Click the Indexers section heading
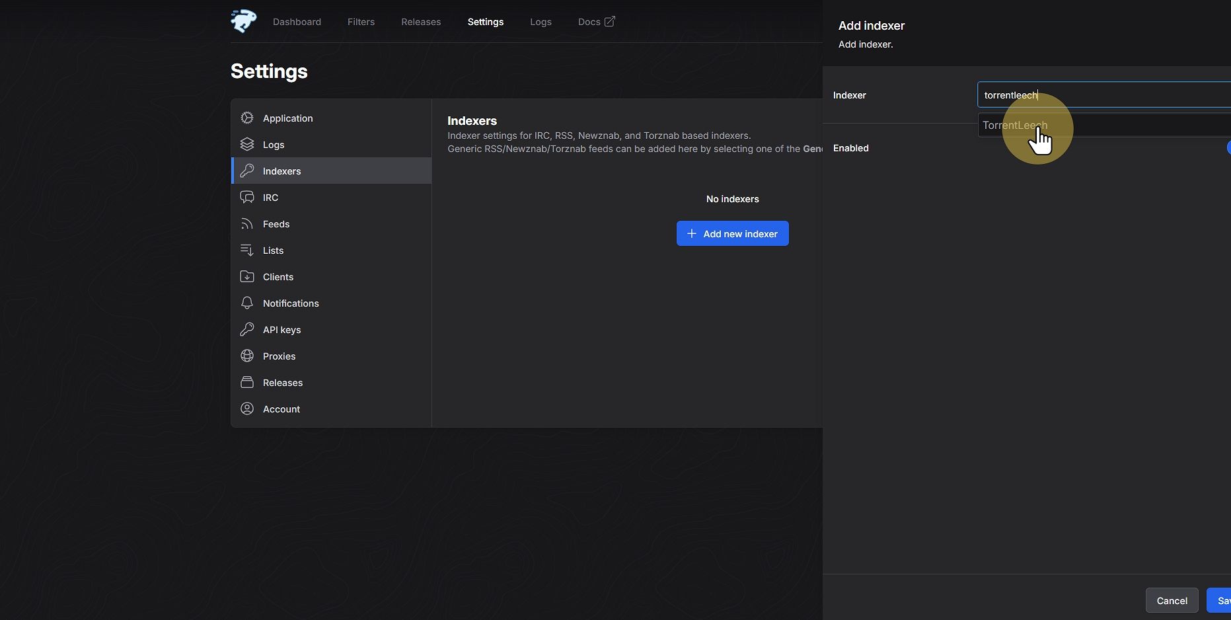1231x620 pixels. [472, 120]
